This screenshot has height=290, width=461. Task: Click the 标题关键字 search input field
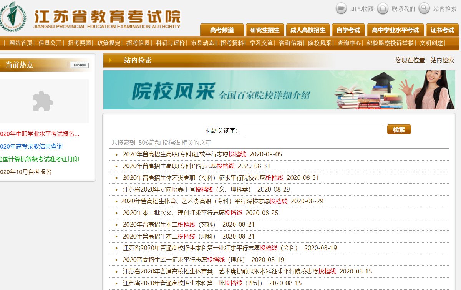click(312, 131)
